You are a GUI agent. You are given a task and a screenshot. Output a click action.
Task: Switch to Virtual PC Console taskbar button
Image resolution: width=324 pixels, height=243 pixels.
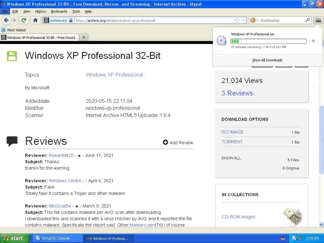coord(58,239)
